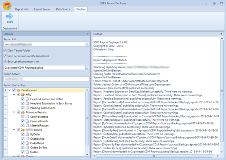The image size is (226, 160).
Task: Click the Output vertical scrollbar thumb
Action: click(x=222, y=91)
